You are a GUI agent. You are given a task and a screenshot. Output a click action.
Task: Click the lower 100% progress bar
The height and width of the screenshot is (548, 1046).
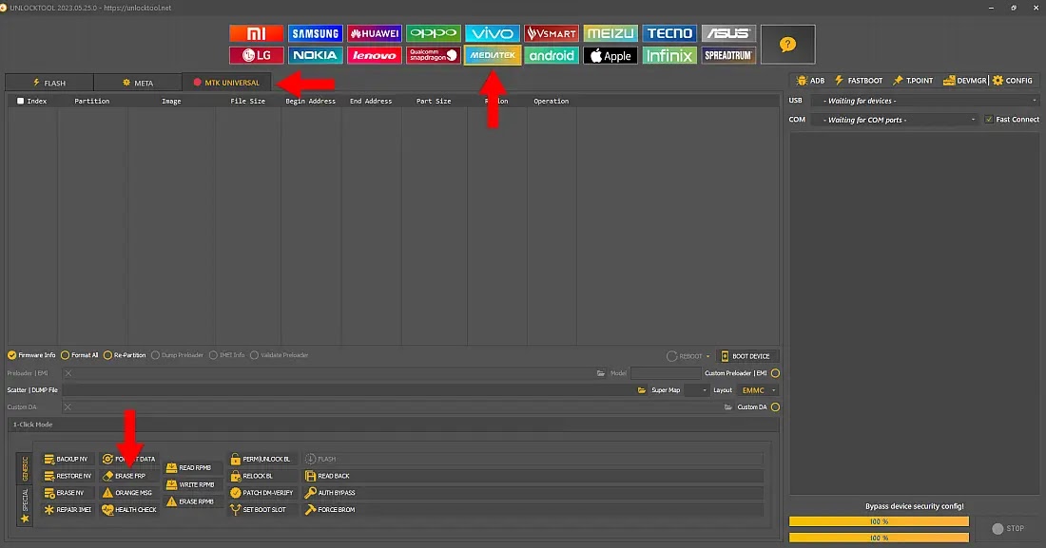click(x=879, y=538)
